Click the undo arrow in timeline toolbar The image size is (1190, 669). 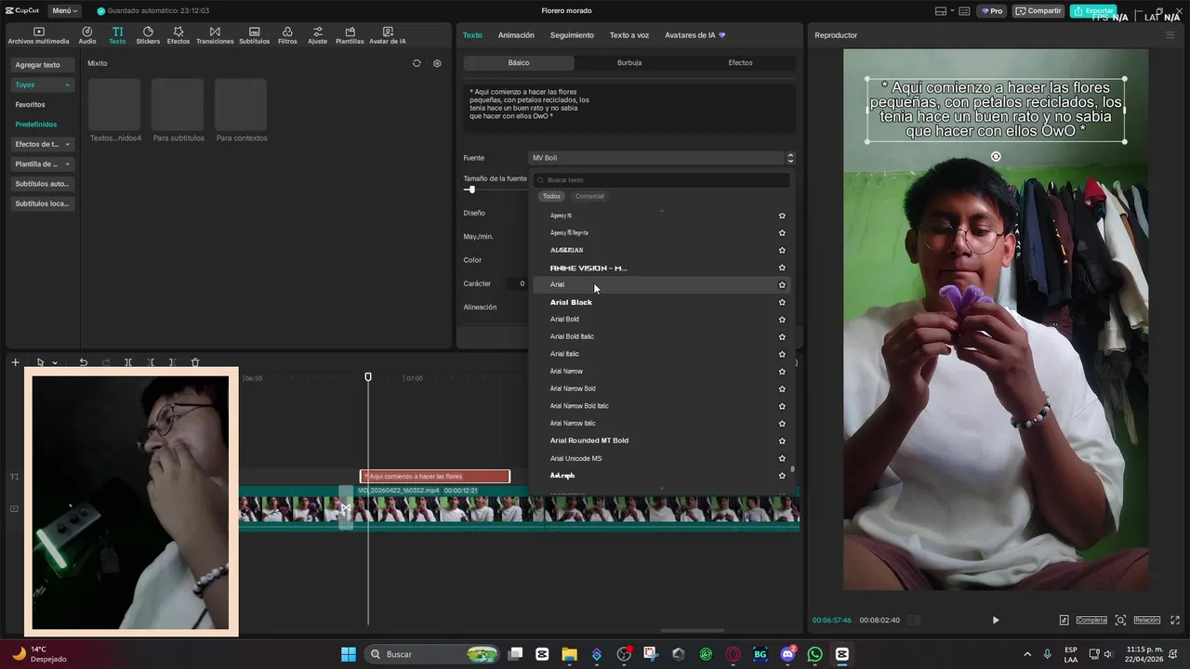point(83,362)
